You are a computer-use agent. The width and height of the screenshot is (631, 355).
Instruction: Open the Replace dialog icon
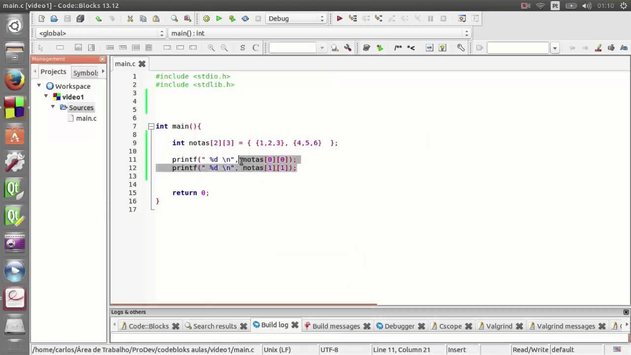coord(187,19)
